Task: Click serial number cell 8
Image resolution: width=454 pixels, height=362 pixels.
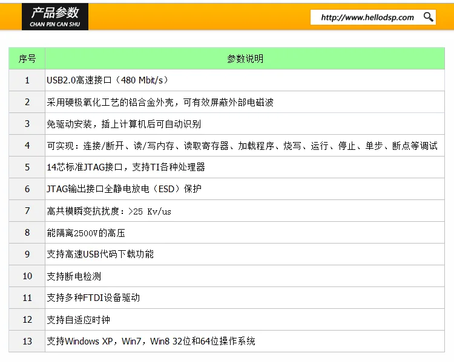Action: [x=27, y=233]
